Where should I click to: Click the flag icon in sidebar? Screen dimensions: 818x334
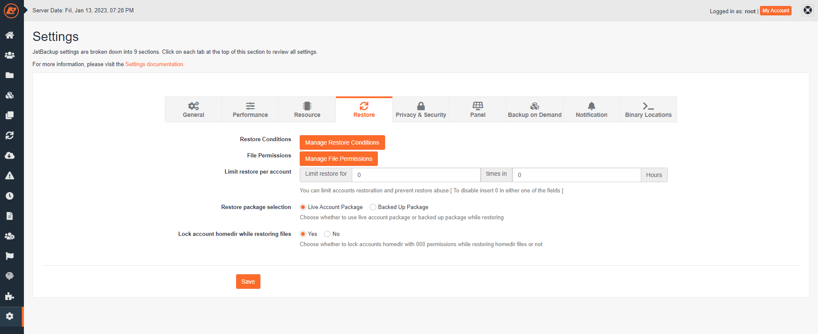[9, 256]
